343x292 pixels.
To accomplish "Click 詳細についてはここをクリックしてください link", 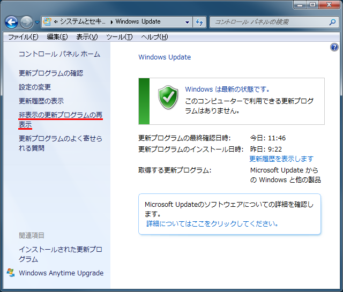I will click(213, 223).
